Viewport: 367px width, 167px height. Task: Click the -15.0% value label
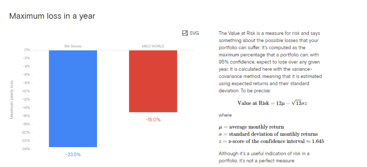point(153,120)
